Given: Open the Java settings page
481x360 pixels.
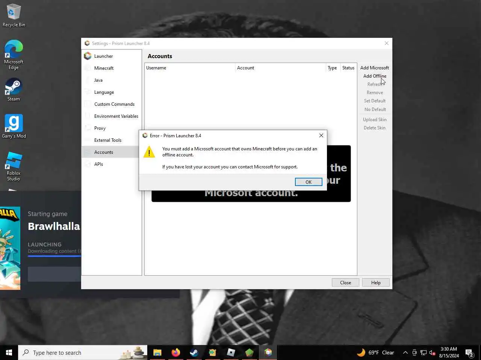Looking at the screenshot, I should [112, 80].
